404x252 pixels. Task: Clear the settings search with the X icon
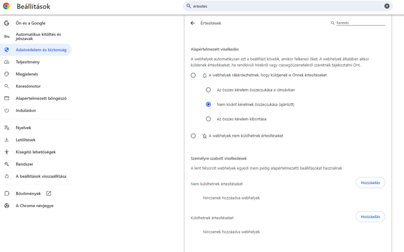(x=387, y=6)
